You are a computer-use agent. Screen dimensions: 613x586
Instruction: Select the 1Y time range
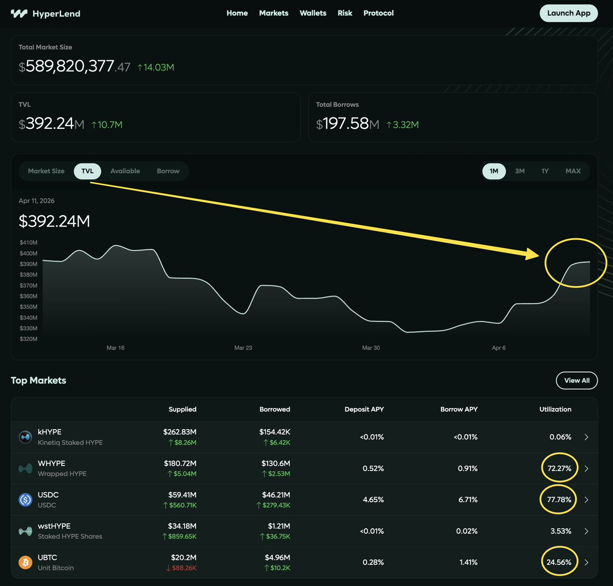tap(545, 171)
